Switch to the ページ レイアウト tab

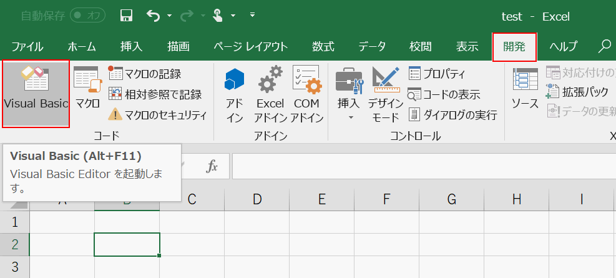(x=251, y=47)
